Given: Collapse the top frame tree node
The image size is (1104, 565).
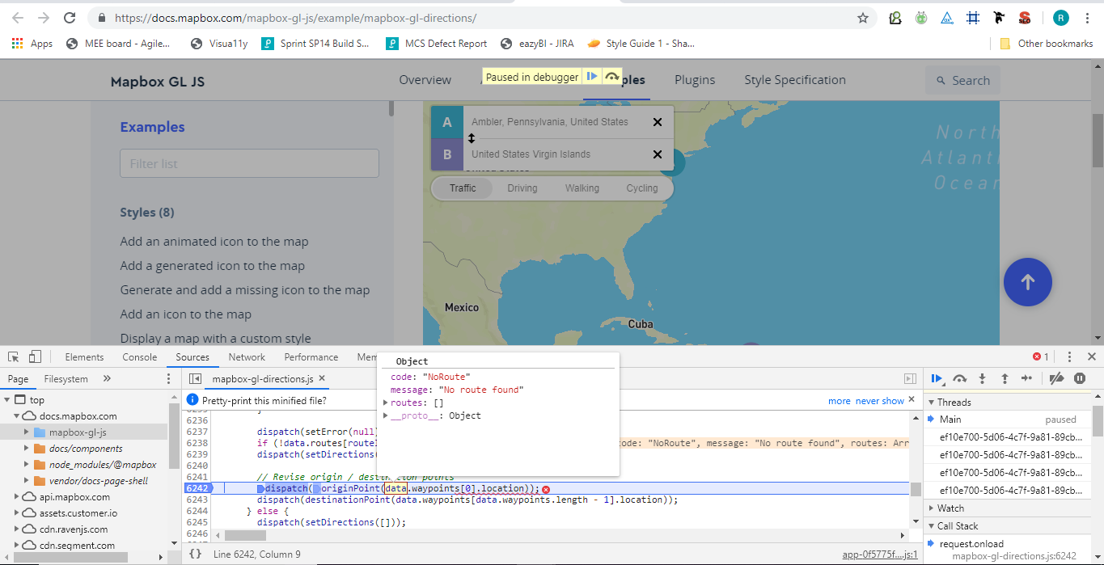Looking at the screenshot, I should point(7,400).
